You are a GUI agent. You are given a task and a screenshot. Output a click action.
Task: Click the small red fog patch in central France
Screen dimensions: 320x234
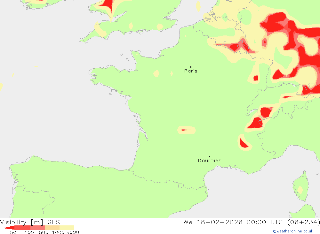tap(183, 130)
